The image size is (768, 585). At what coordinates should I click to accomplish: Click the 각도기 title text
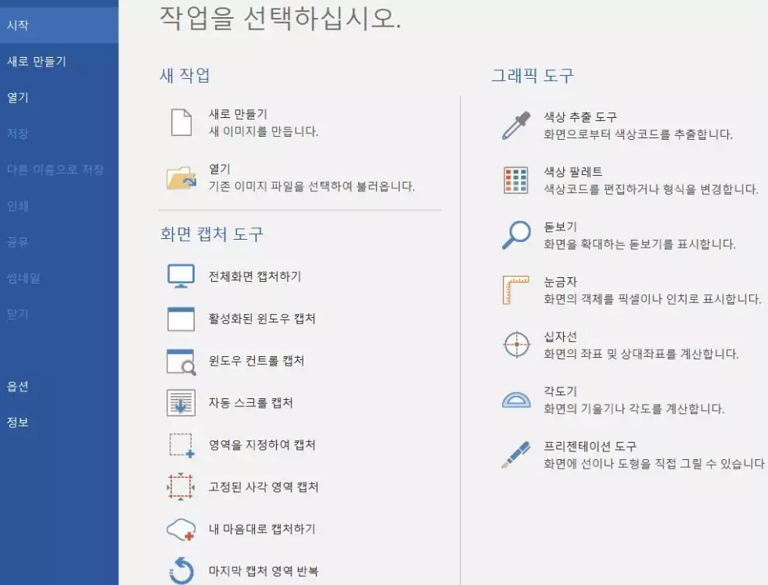click(560, 391)
